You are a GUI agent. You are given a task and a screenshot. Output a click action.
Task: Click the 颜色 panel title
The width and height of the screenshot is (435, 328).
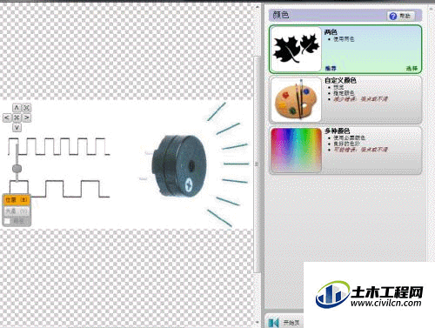(281, 15)
